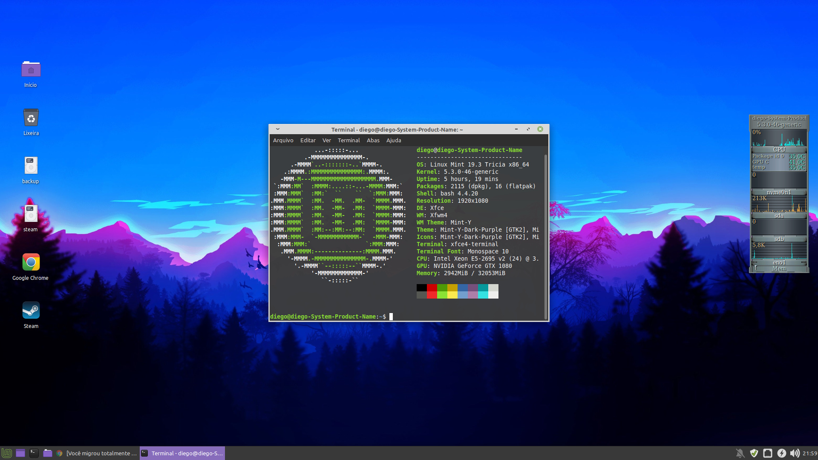The height and width of the screenshot is (460, 818).
Task: Click the Show Desktop panel icon
Action: point(20,453)
